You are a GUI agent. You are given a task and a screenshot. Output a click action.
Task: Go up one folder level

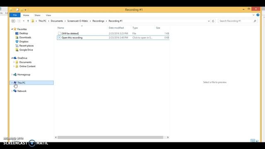pos(28,21)
